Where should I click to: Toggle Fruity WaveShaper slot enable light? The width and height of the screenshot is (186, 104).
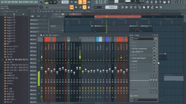pos(157,58)
